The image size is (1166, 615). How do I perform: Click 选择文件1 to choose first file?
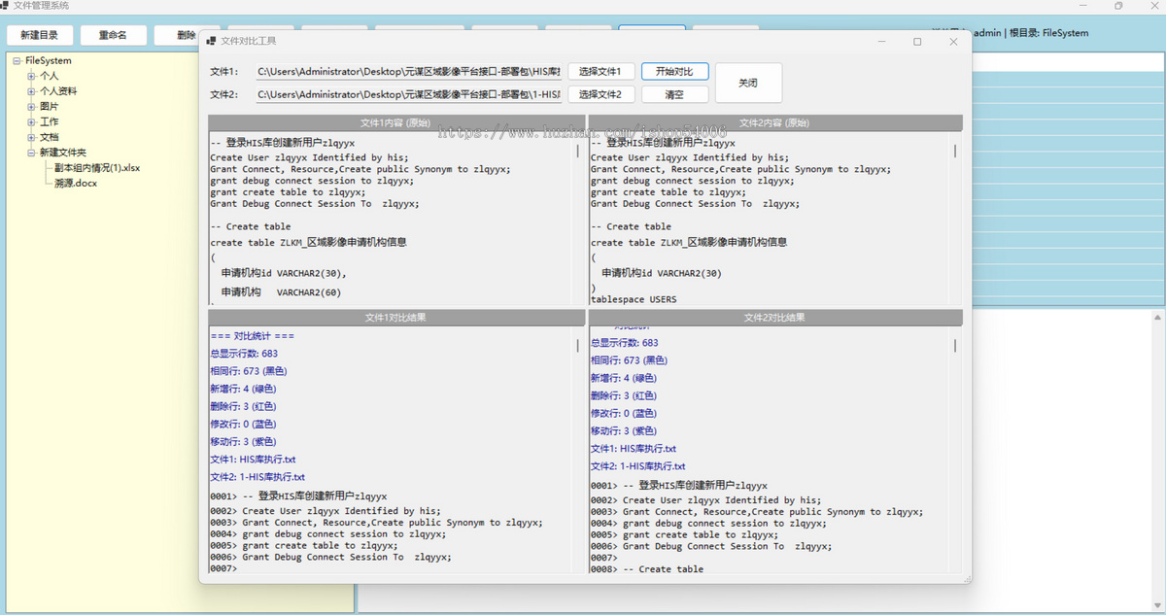click(x=600, y=72)
